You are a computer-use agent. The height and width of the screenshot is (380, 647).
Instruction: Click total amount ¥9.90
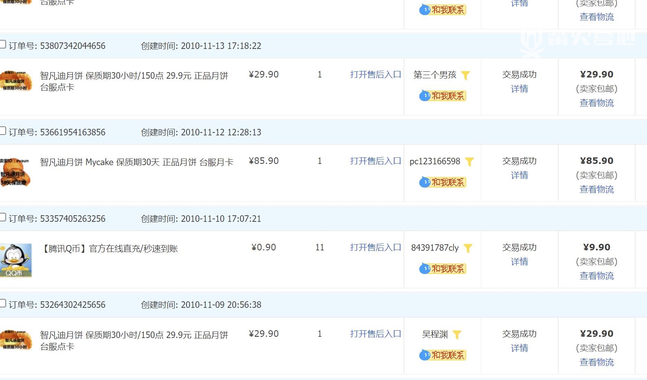(597, 247)
